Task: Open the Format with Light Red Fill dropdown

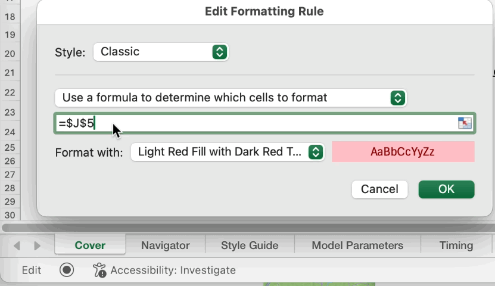Action: (x=227, y=152)
